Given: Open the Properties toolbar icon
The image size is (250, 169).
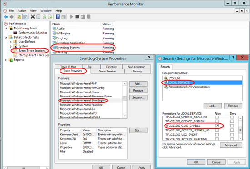Looking at the screenshot, I should [x=39, y=17].
